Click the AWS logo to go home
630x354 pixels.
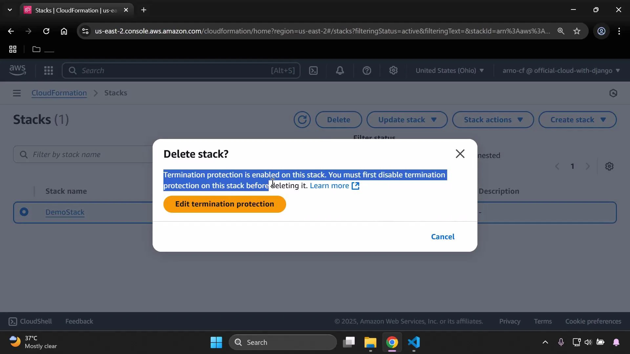click(17, 70)
